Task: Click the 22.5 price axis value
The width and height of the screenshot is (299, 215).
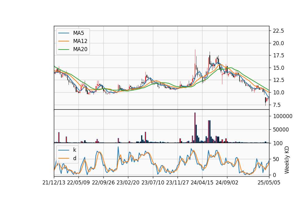Action: pyautogui.click(x=278, y=31)
